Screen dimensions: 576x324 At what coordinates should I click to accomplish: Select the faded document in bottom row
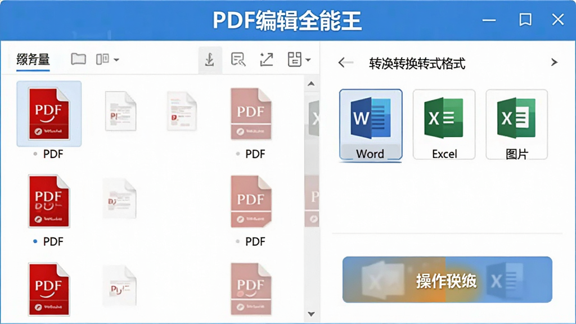coord(119,286)
